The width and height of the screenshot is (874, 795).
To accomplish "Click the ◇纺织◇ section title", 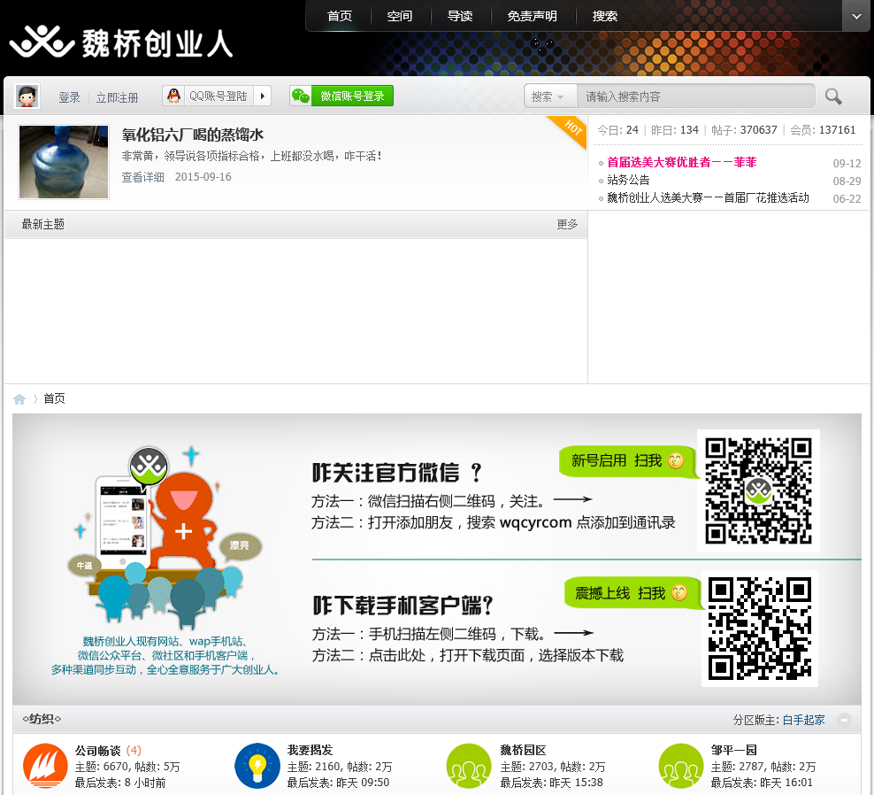I will pos(42,719).
